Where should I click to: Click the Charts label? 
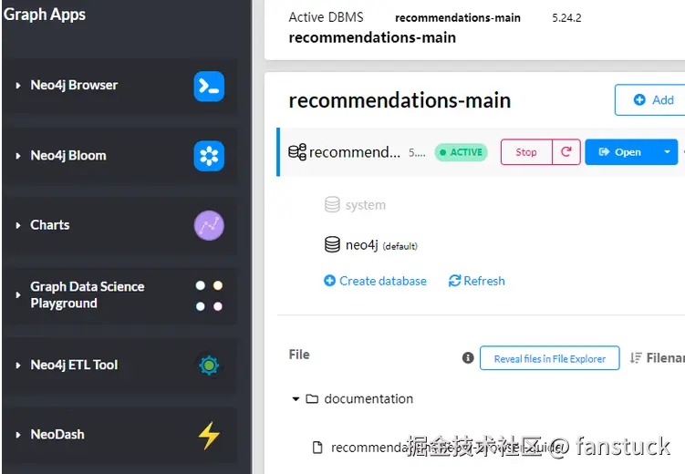click(50, 225)
